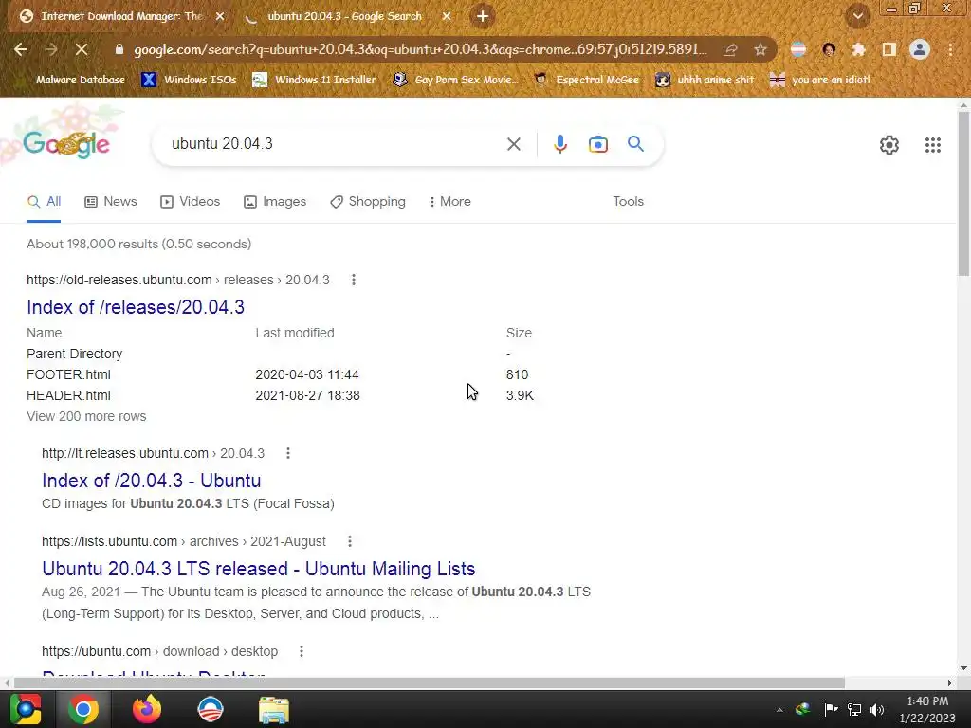Click the forward navigation arrow

[x=51, y=49]
